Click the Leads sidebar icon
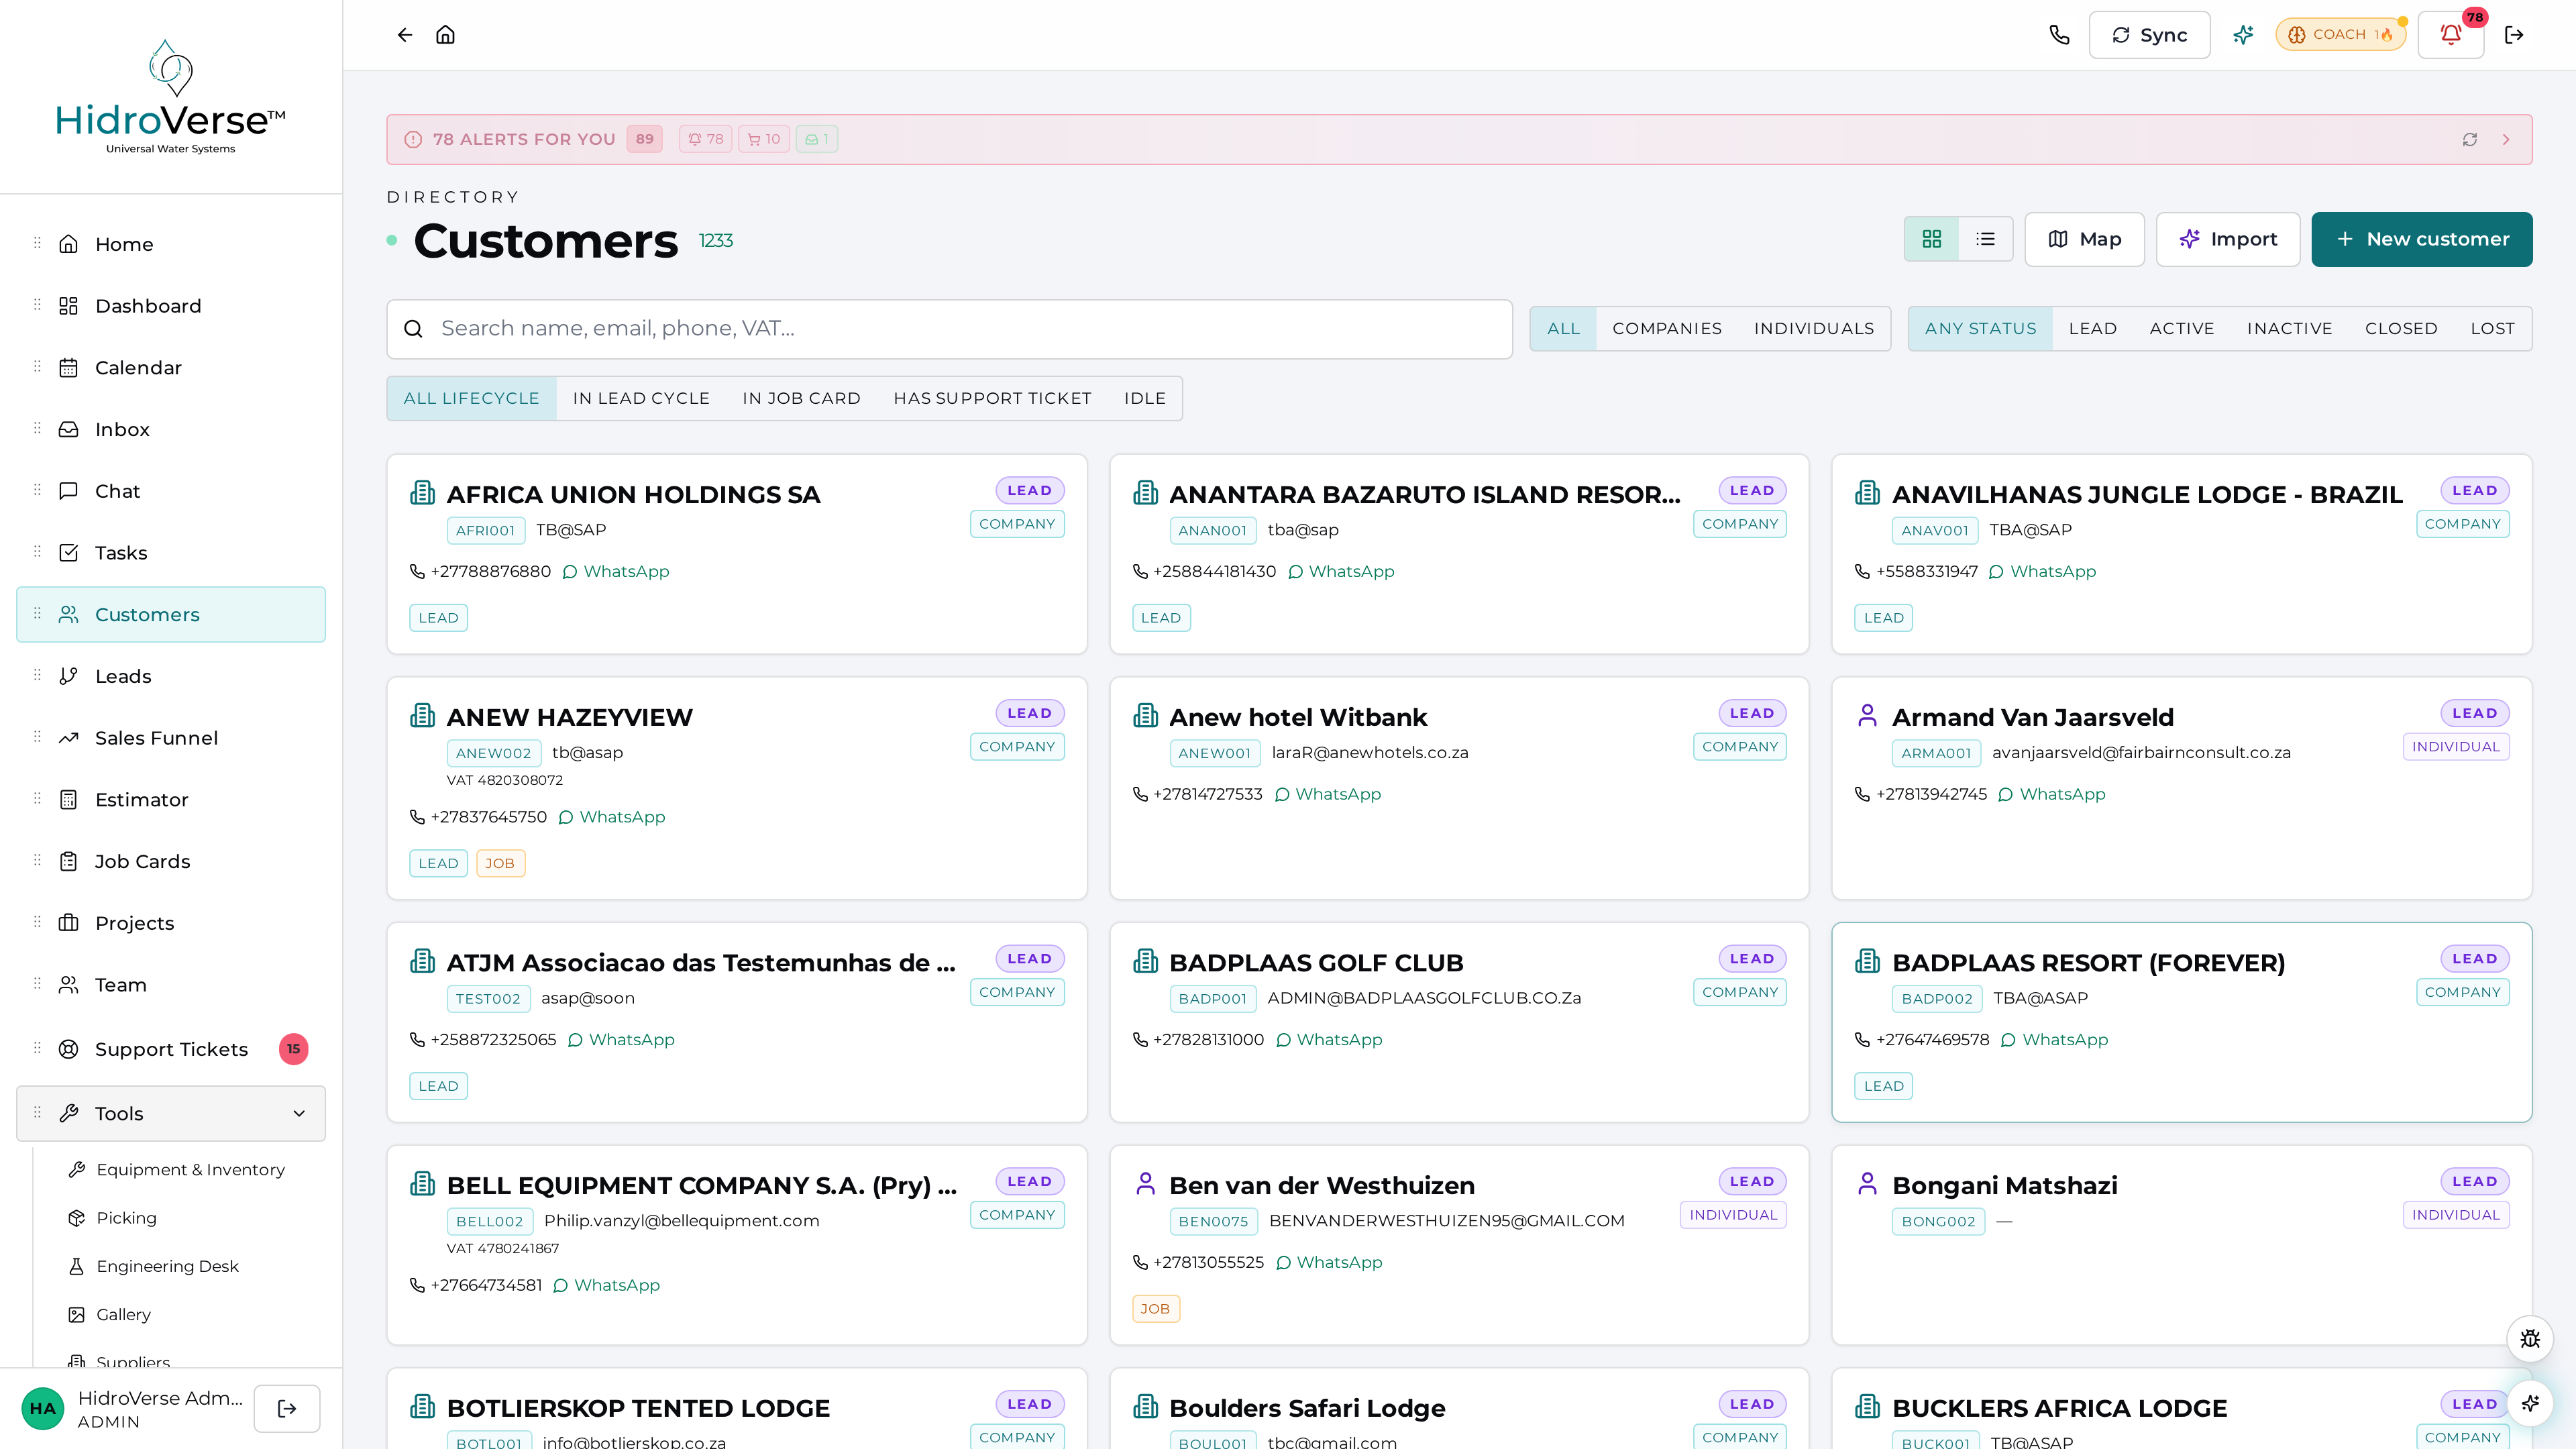The height and width of the screenshot is (1449, 2576). click(x=68, y=677)
